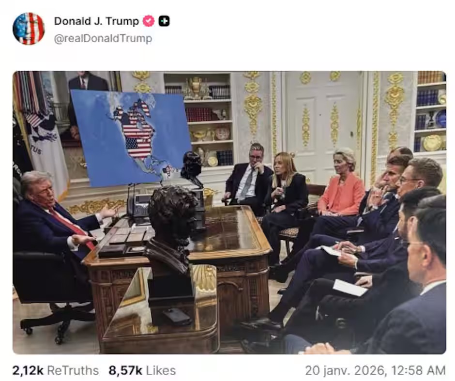Click the black plus badge beside the name

point(164,21)
